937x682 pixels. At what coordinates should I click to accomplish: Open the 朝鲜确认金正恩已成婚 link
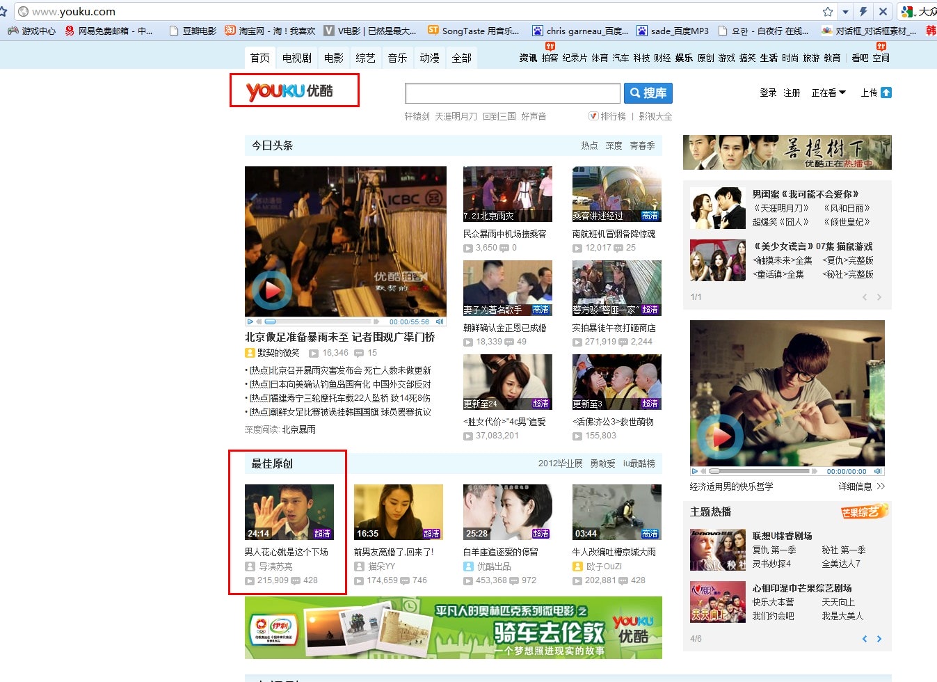(x=505, y=328)
